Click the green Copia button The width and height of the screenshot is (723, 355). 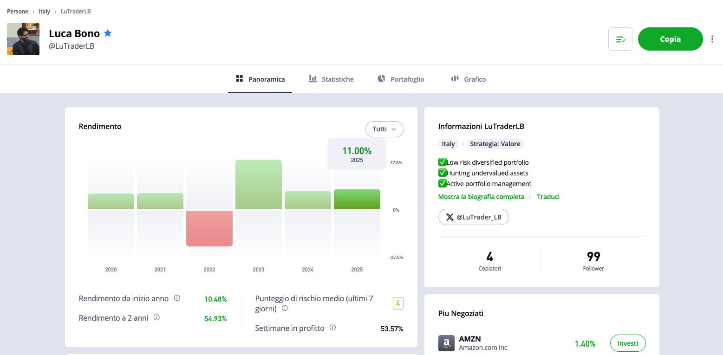[x=671, y=39]
